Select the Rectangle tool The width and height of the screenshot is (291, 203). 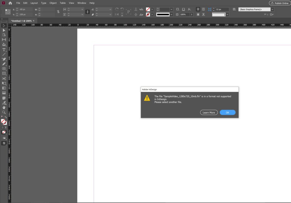point(4,73)
